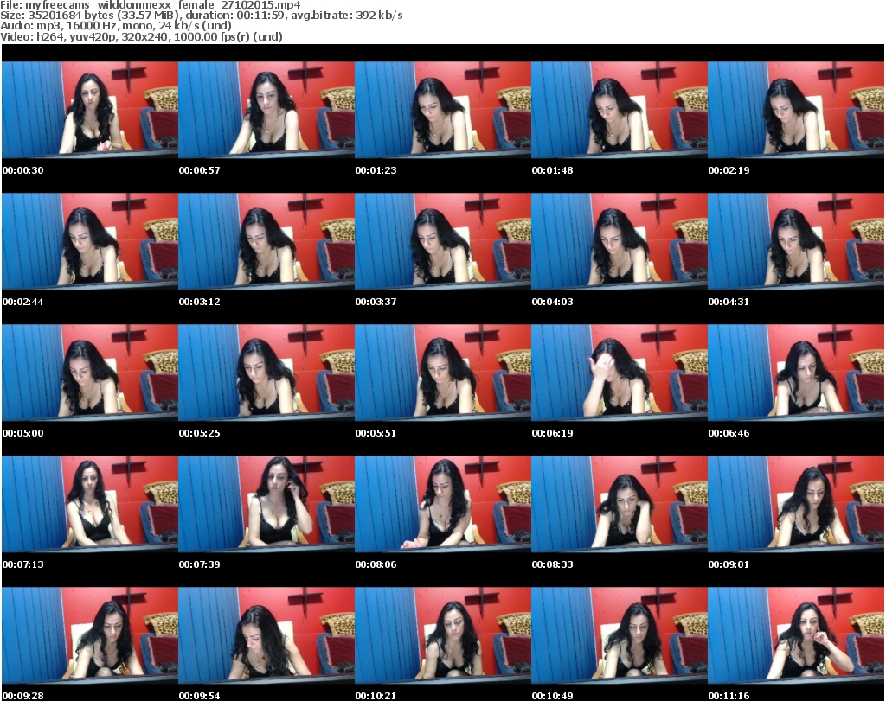Screen dimensions: 886x701
Task: Pick the frame captured at 00:05:00
Action: tap(90, 373)
